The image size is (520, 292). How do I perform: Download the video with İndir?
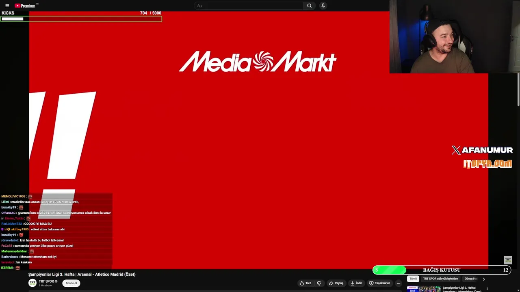click(356, 283)
